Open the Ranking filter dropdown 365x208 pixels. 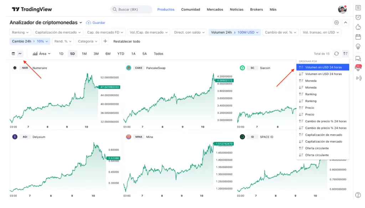click(x=20, y=32)
